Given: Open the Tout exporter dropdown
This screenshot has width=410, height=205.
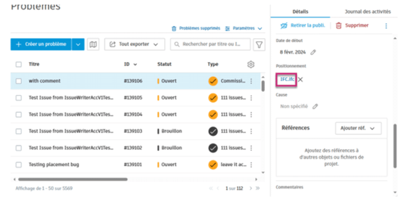Looking at the screenshot, I should click(134, 44).
